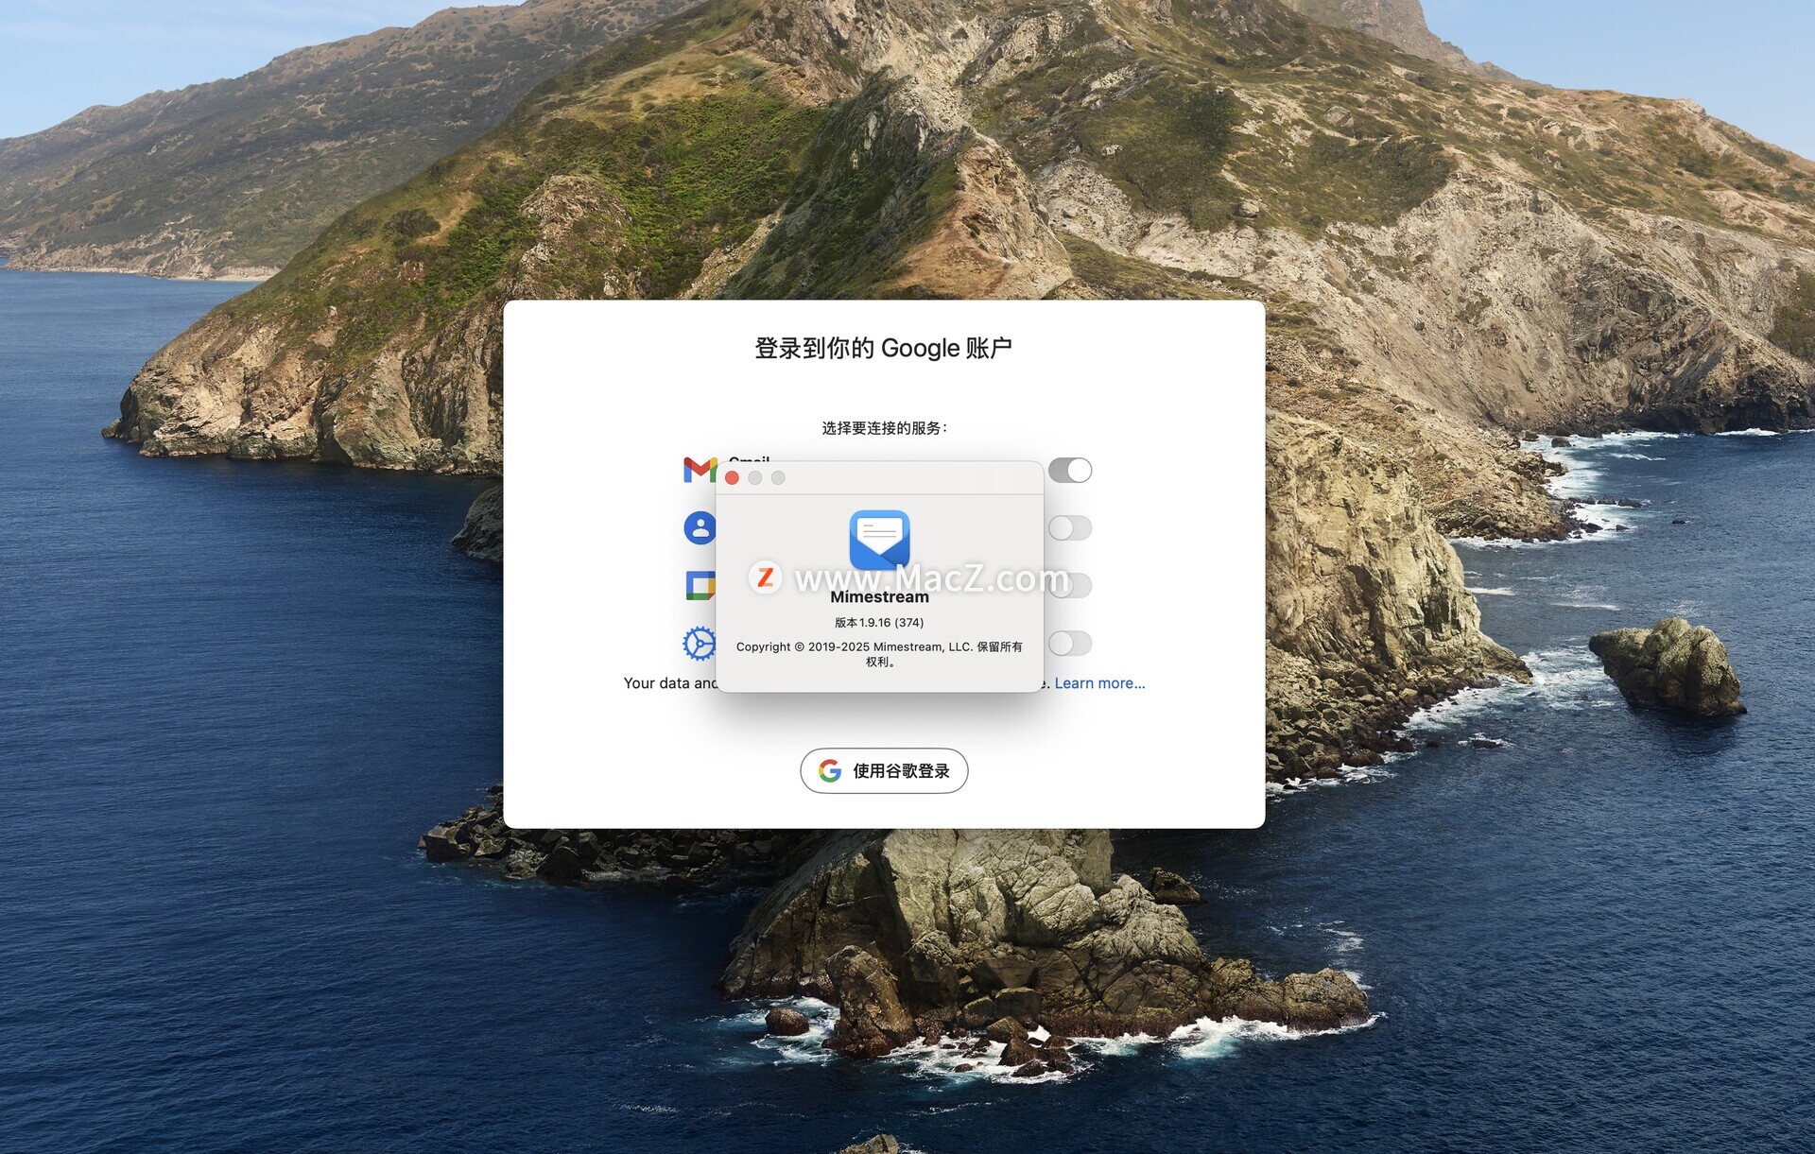
Task: Toggle the Gmail service switch
Action: coord(1070,470)
